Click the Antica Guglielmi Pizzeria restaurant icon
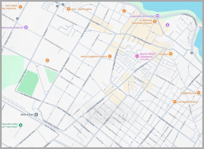This screenshot has width=204, height=149. [110, 56]
